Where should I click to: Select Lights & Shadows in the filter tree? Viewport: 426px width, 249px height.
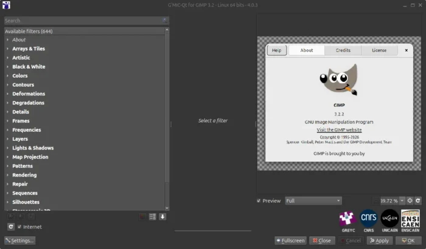tap(33, 148)
